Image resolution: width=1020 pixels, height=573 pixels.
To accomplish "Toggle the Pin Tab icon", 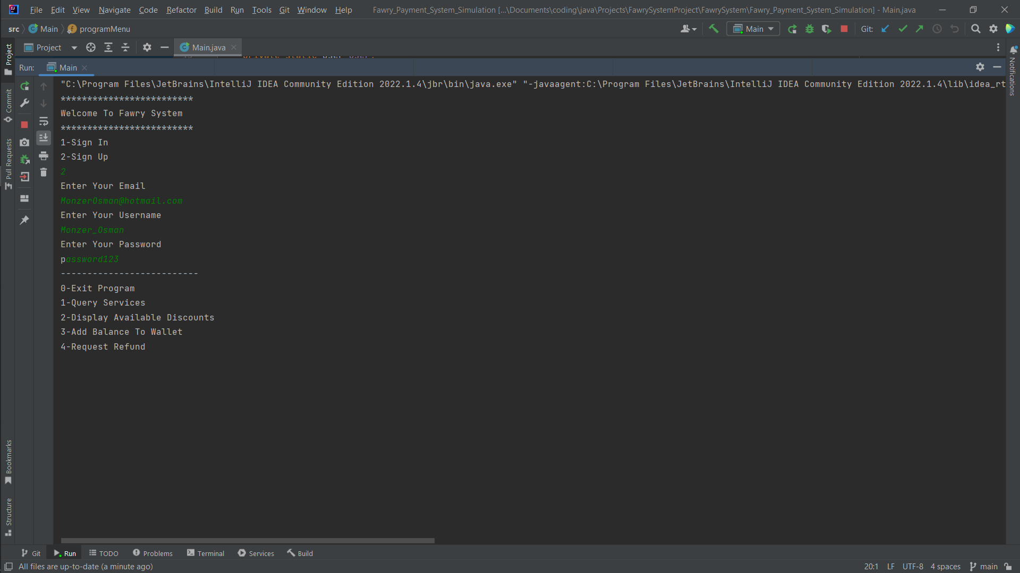I will 24,220.
